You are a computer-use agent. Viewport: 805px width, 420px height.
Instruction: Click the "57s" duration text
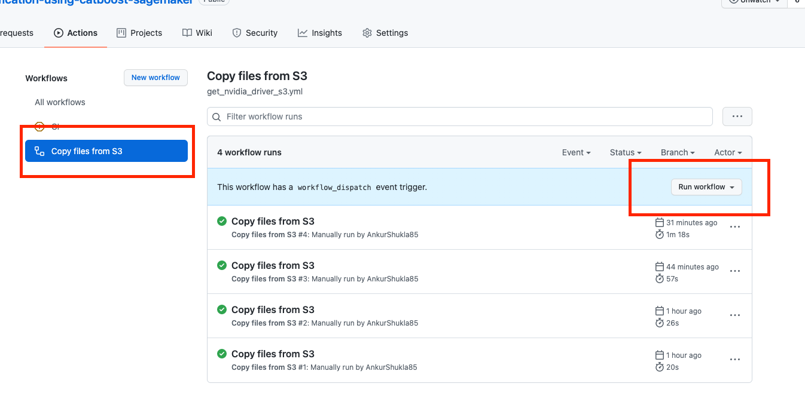(x=673, y=279)
